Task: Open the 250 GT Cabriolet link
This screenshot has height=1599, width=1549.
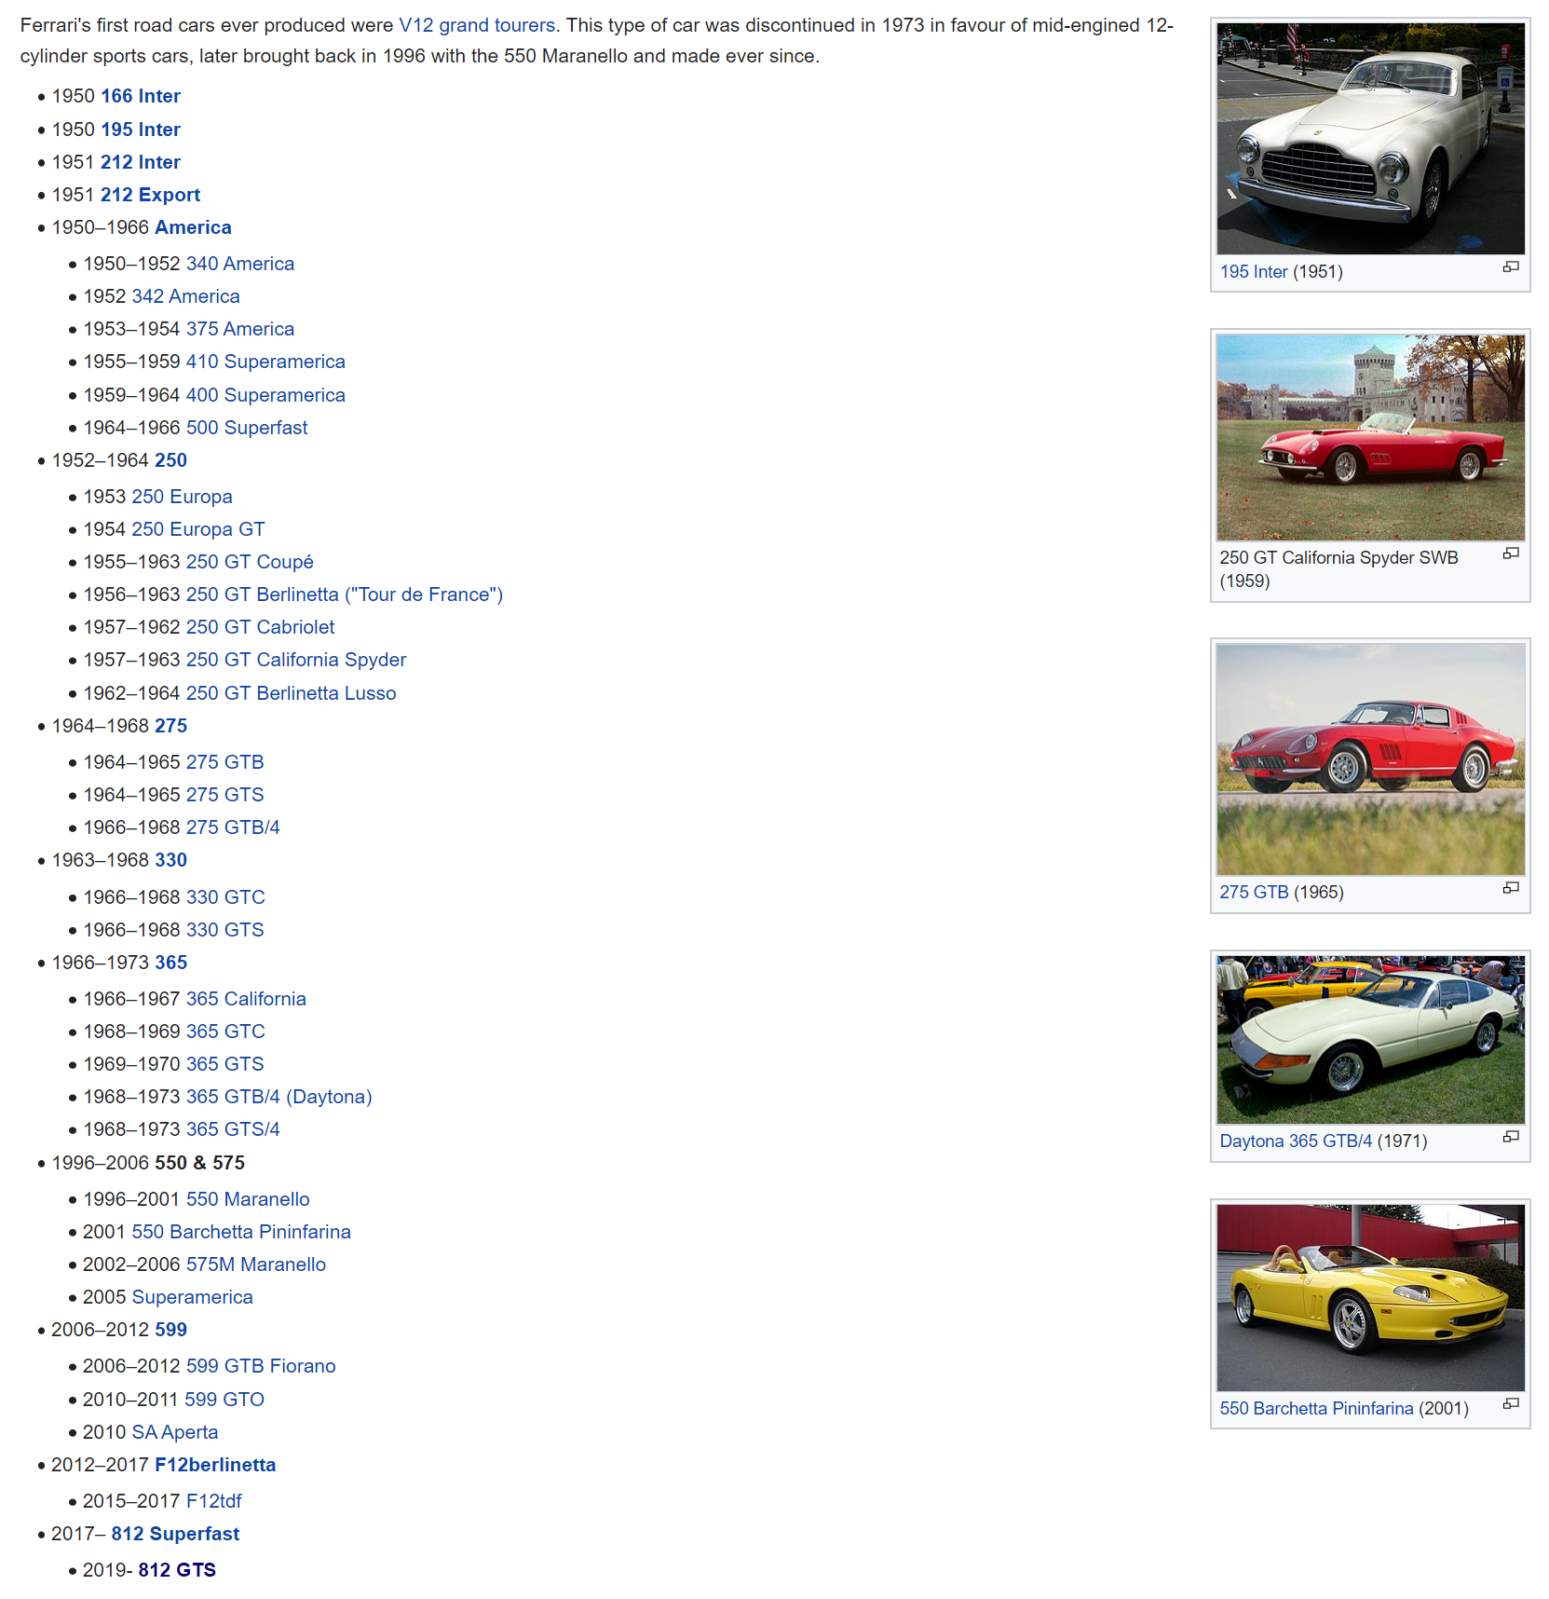Action: pyautogui.click(x=261, y=627)
